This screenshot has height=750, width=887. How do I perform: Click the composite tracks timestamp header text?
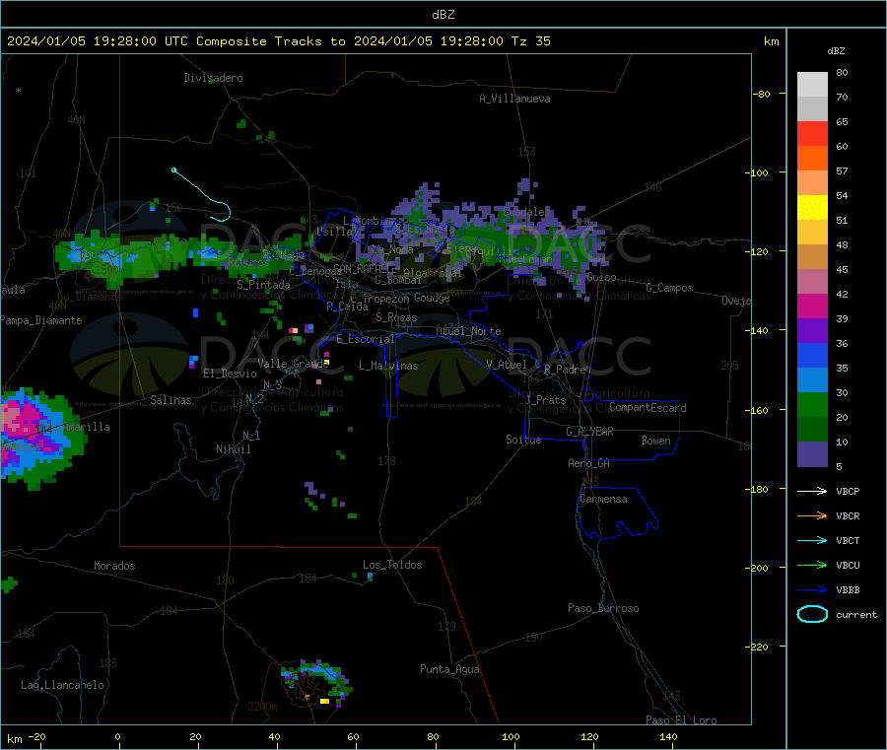click(279, 41)
